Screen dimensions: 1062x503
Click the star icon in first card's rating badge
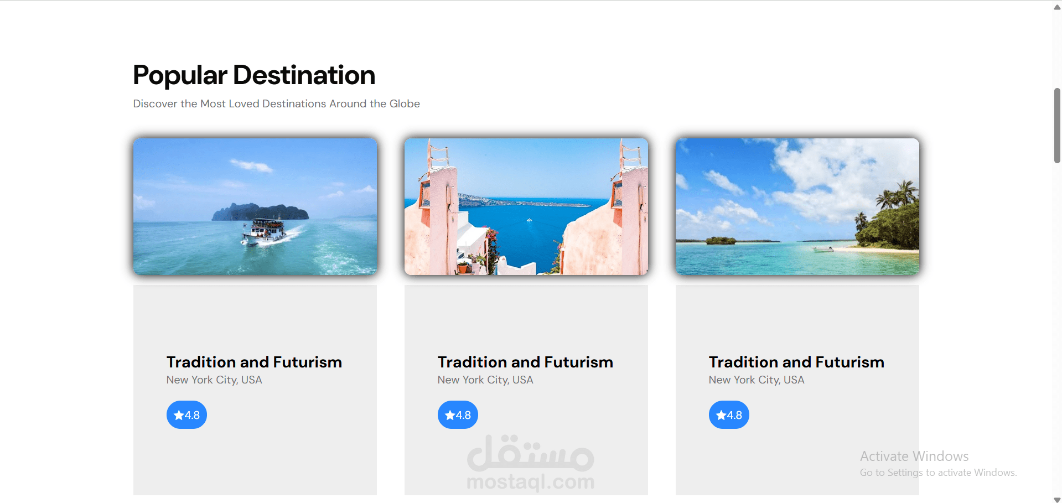point(179,415)
